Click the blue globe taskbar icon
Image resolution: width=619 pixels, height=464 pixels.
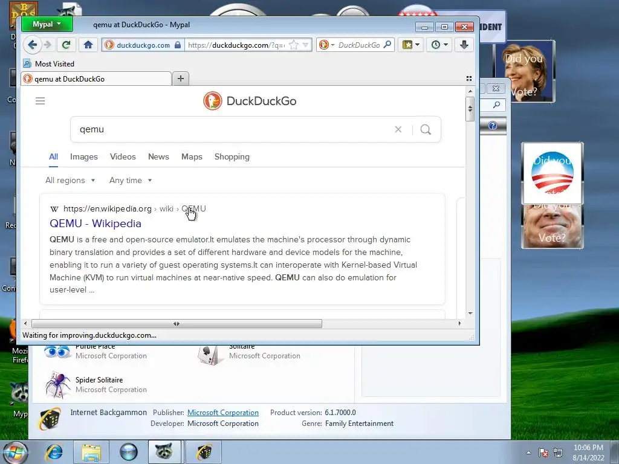click(129, 452)
